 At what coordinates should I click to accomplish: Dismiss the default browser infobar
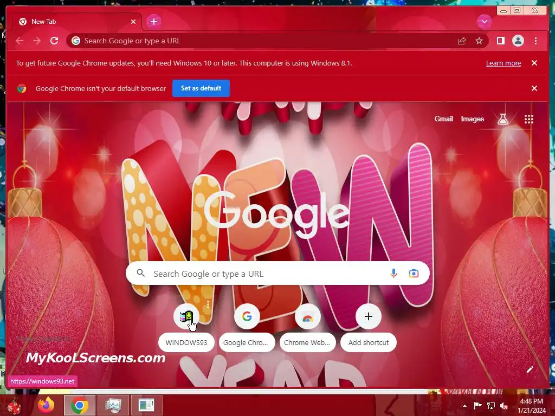[x=534, y=88]
